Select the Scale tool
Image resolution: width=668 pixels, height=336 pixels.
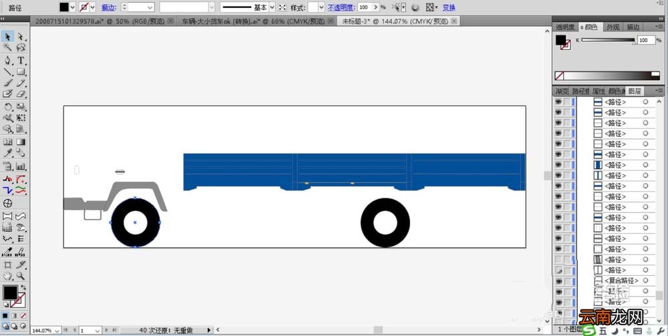tap(21, 106)
